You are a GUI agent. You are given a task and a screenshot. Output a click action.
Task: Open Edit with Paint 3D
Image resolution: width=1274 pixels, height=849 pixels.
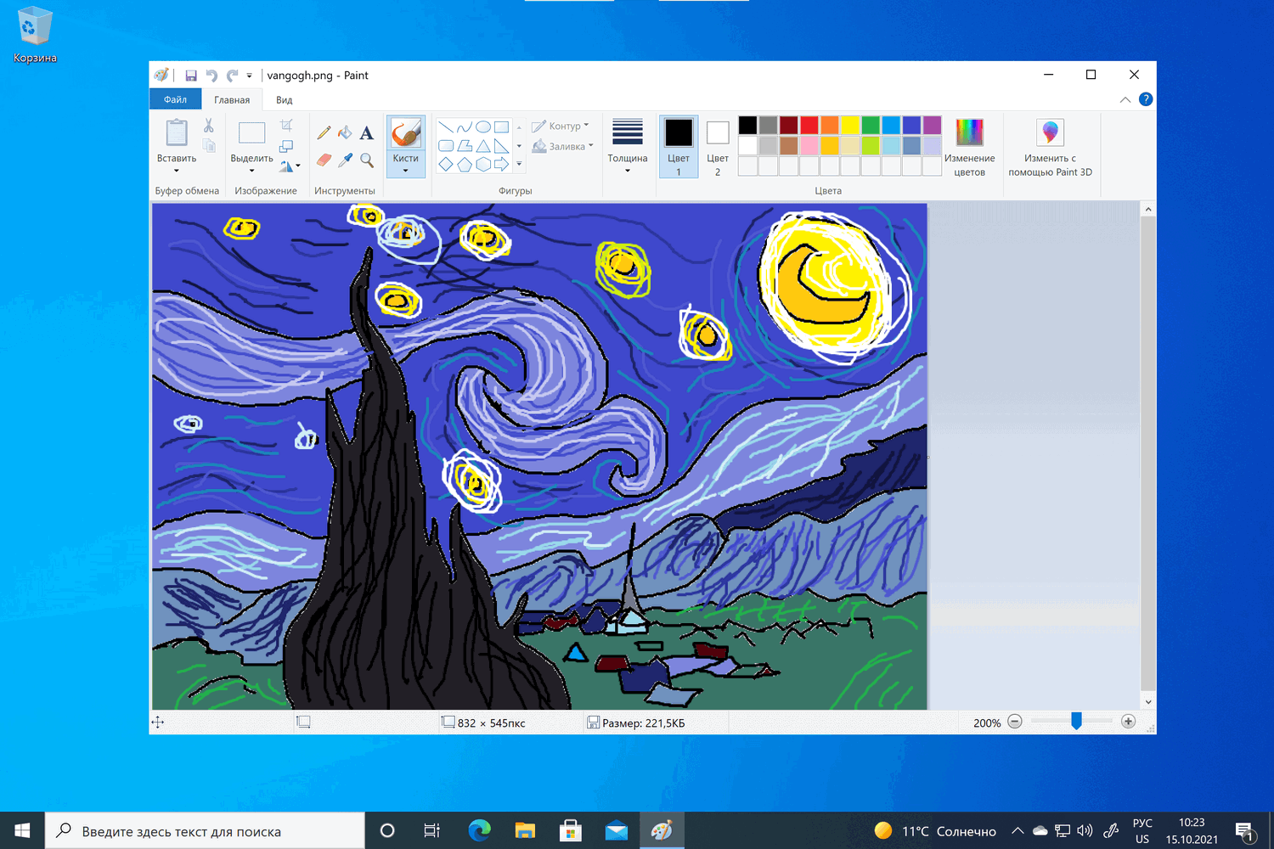(x=1051, y=147)
